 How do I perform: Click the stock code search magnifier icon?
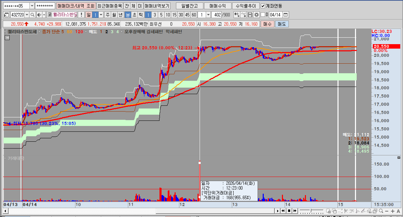(x=32, y=15)
